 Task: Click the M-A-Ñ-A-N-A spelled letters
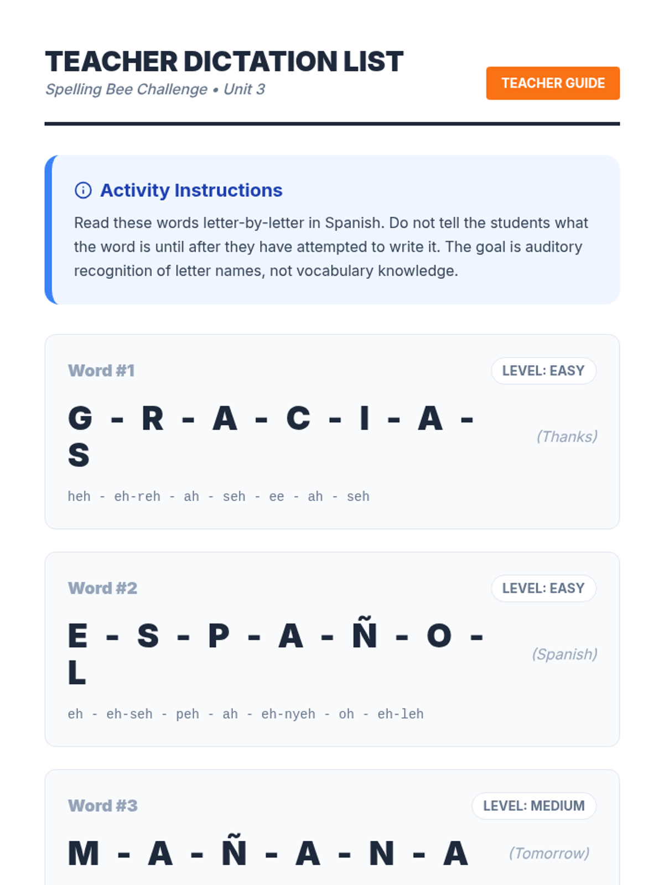click(268, 853)
